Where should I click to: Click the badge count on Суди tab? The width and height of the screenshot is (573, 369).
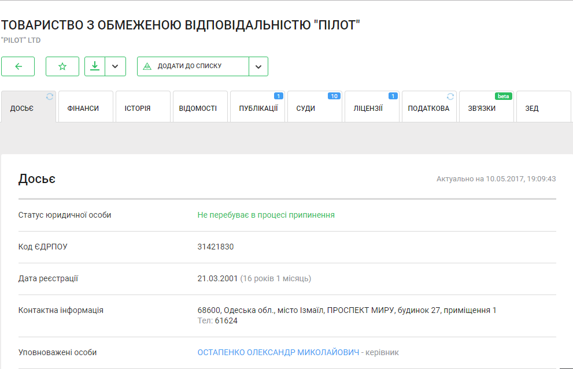(x=334, y=96)
